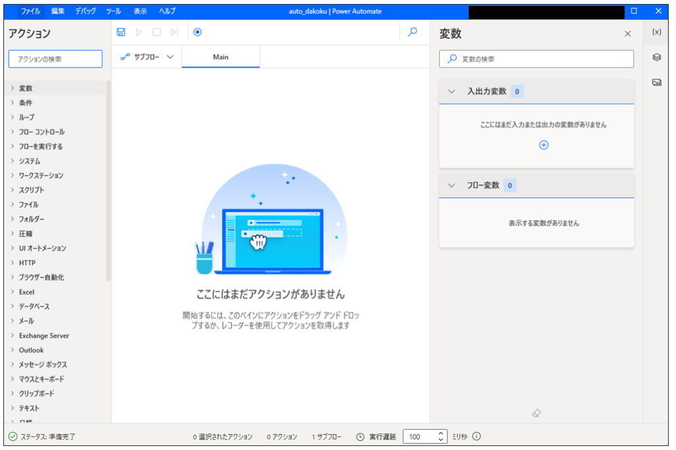
Task: Open the ヘルプ menu
Action: tap(167, 11)
